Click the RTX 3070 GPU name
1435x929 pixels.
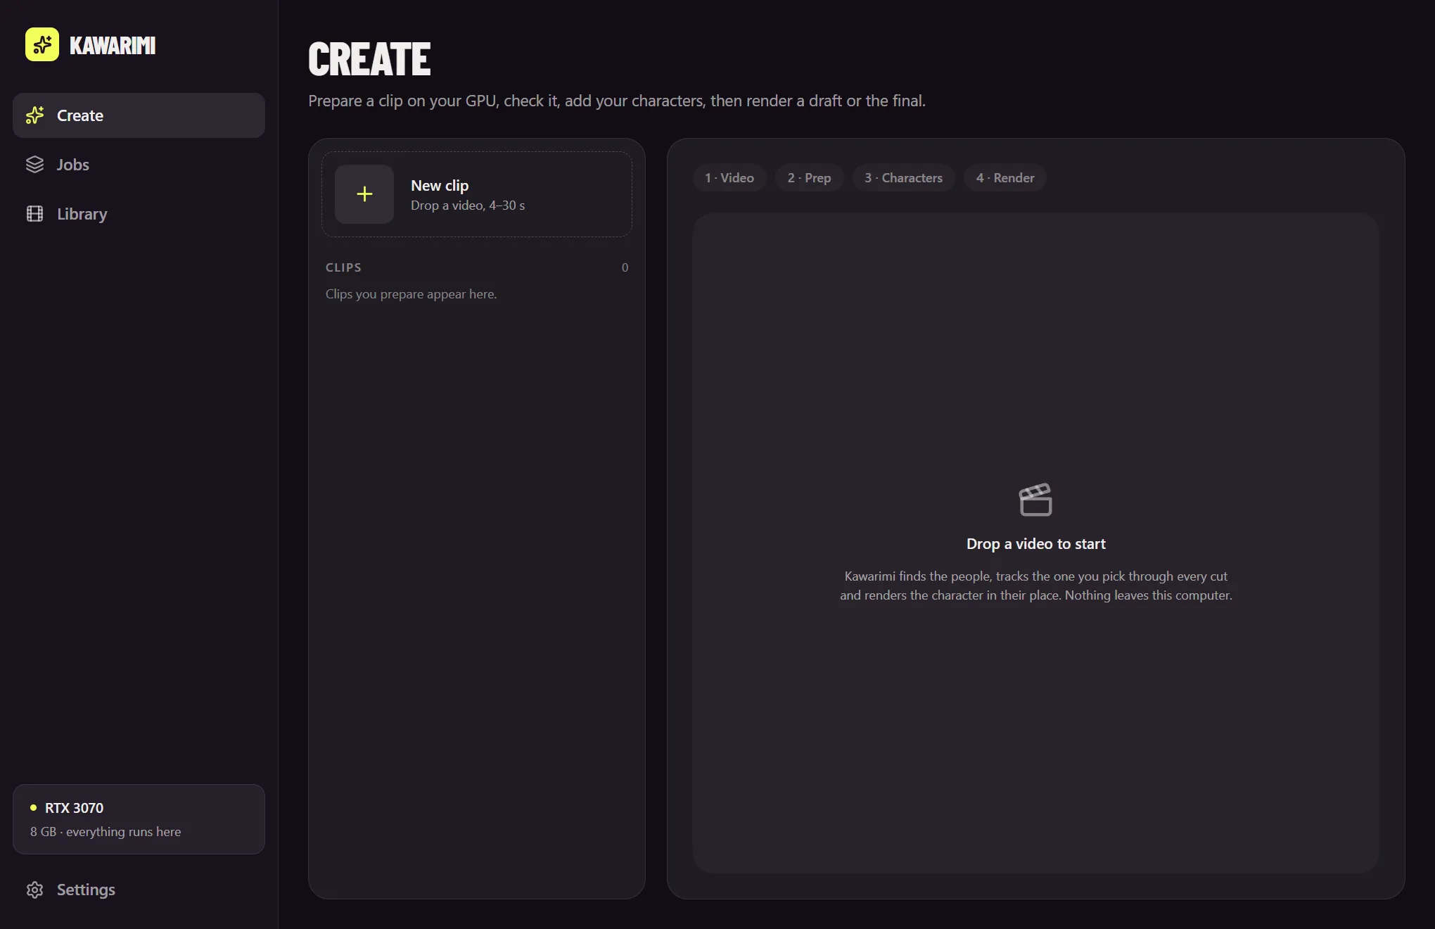click(74, 808)
